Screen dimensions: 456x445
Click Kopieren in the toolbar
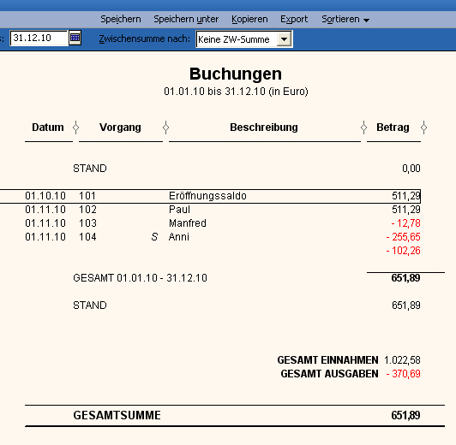[249, 19]
